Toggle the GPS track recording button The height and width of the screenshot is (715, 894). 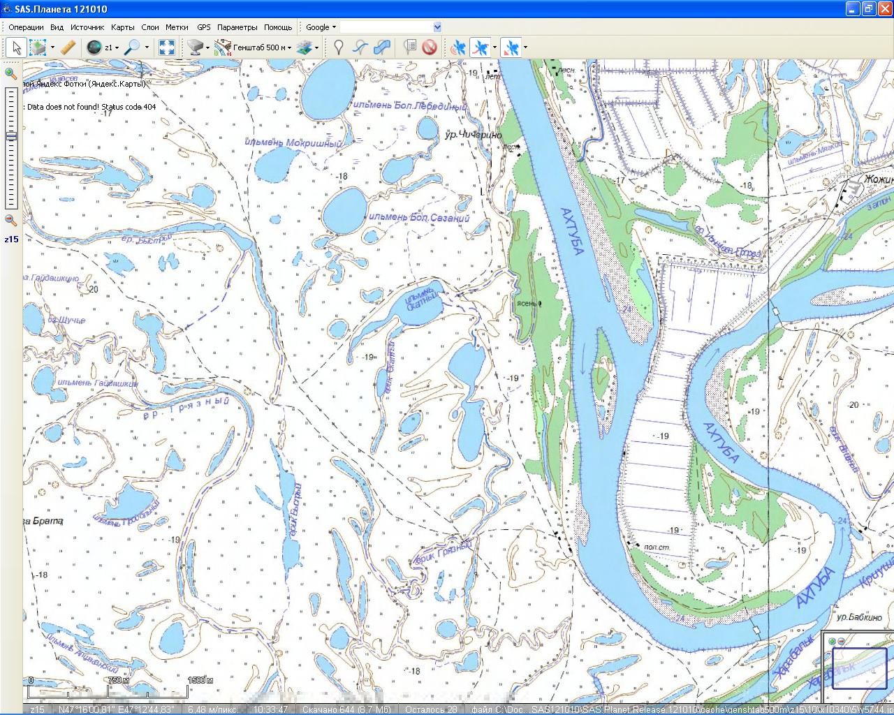point(480,47)
